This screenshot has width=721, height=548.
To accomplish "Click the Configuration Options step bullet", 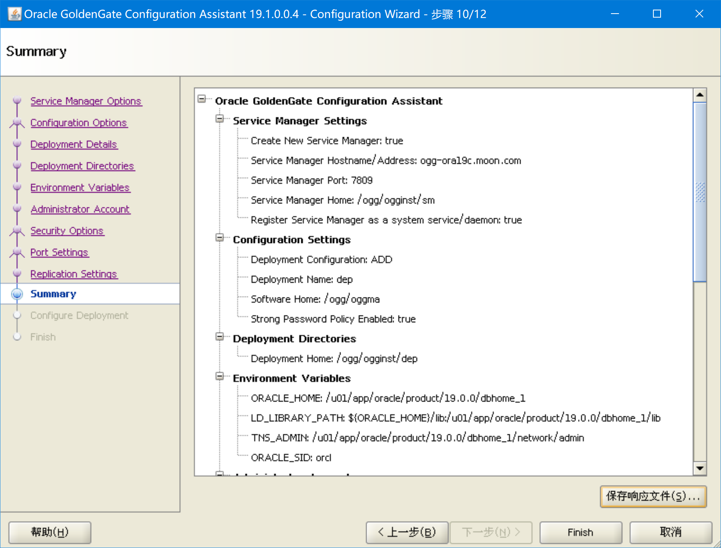I will pos(17,122).
